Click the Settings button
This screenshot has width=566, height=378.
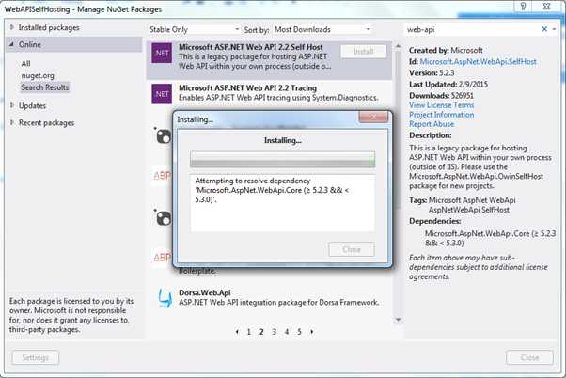pos(36,357)
